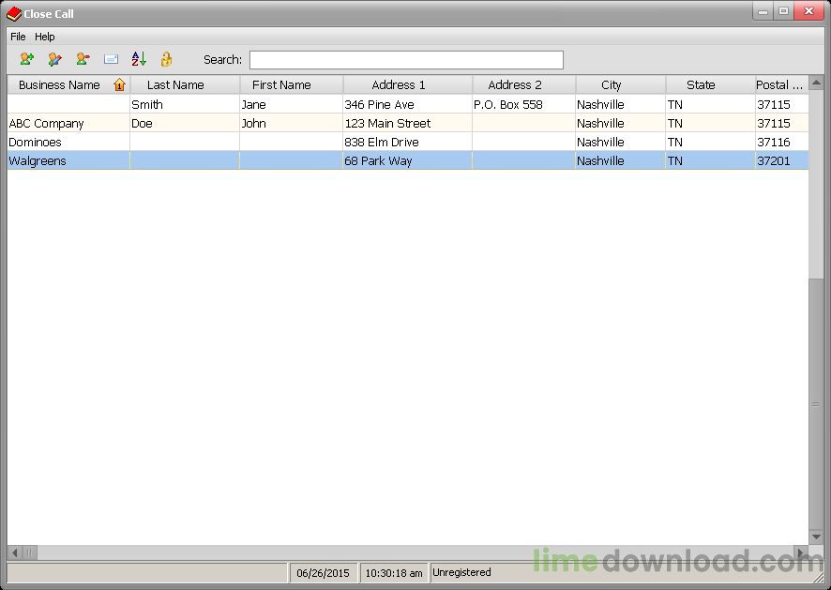Click the 346 Pine Ave address cell
Viewport: 831px width, 590px height.
point(408,104)
